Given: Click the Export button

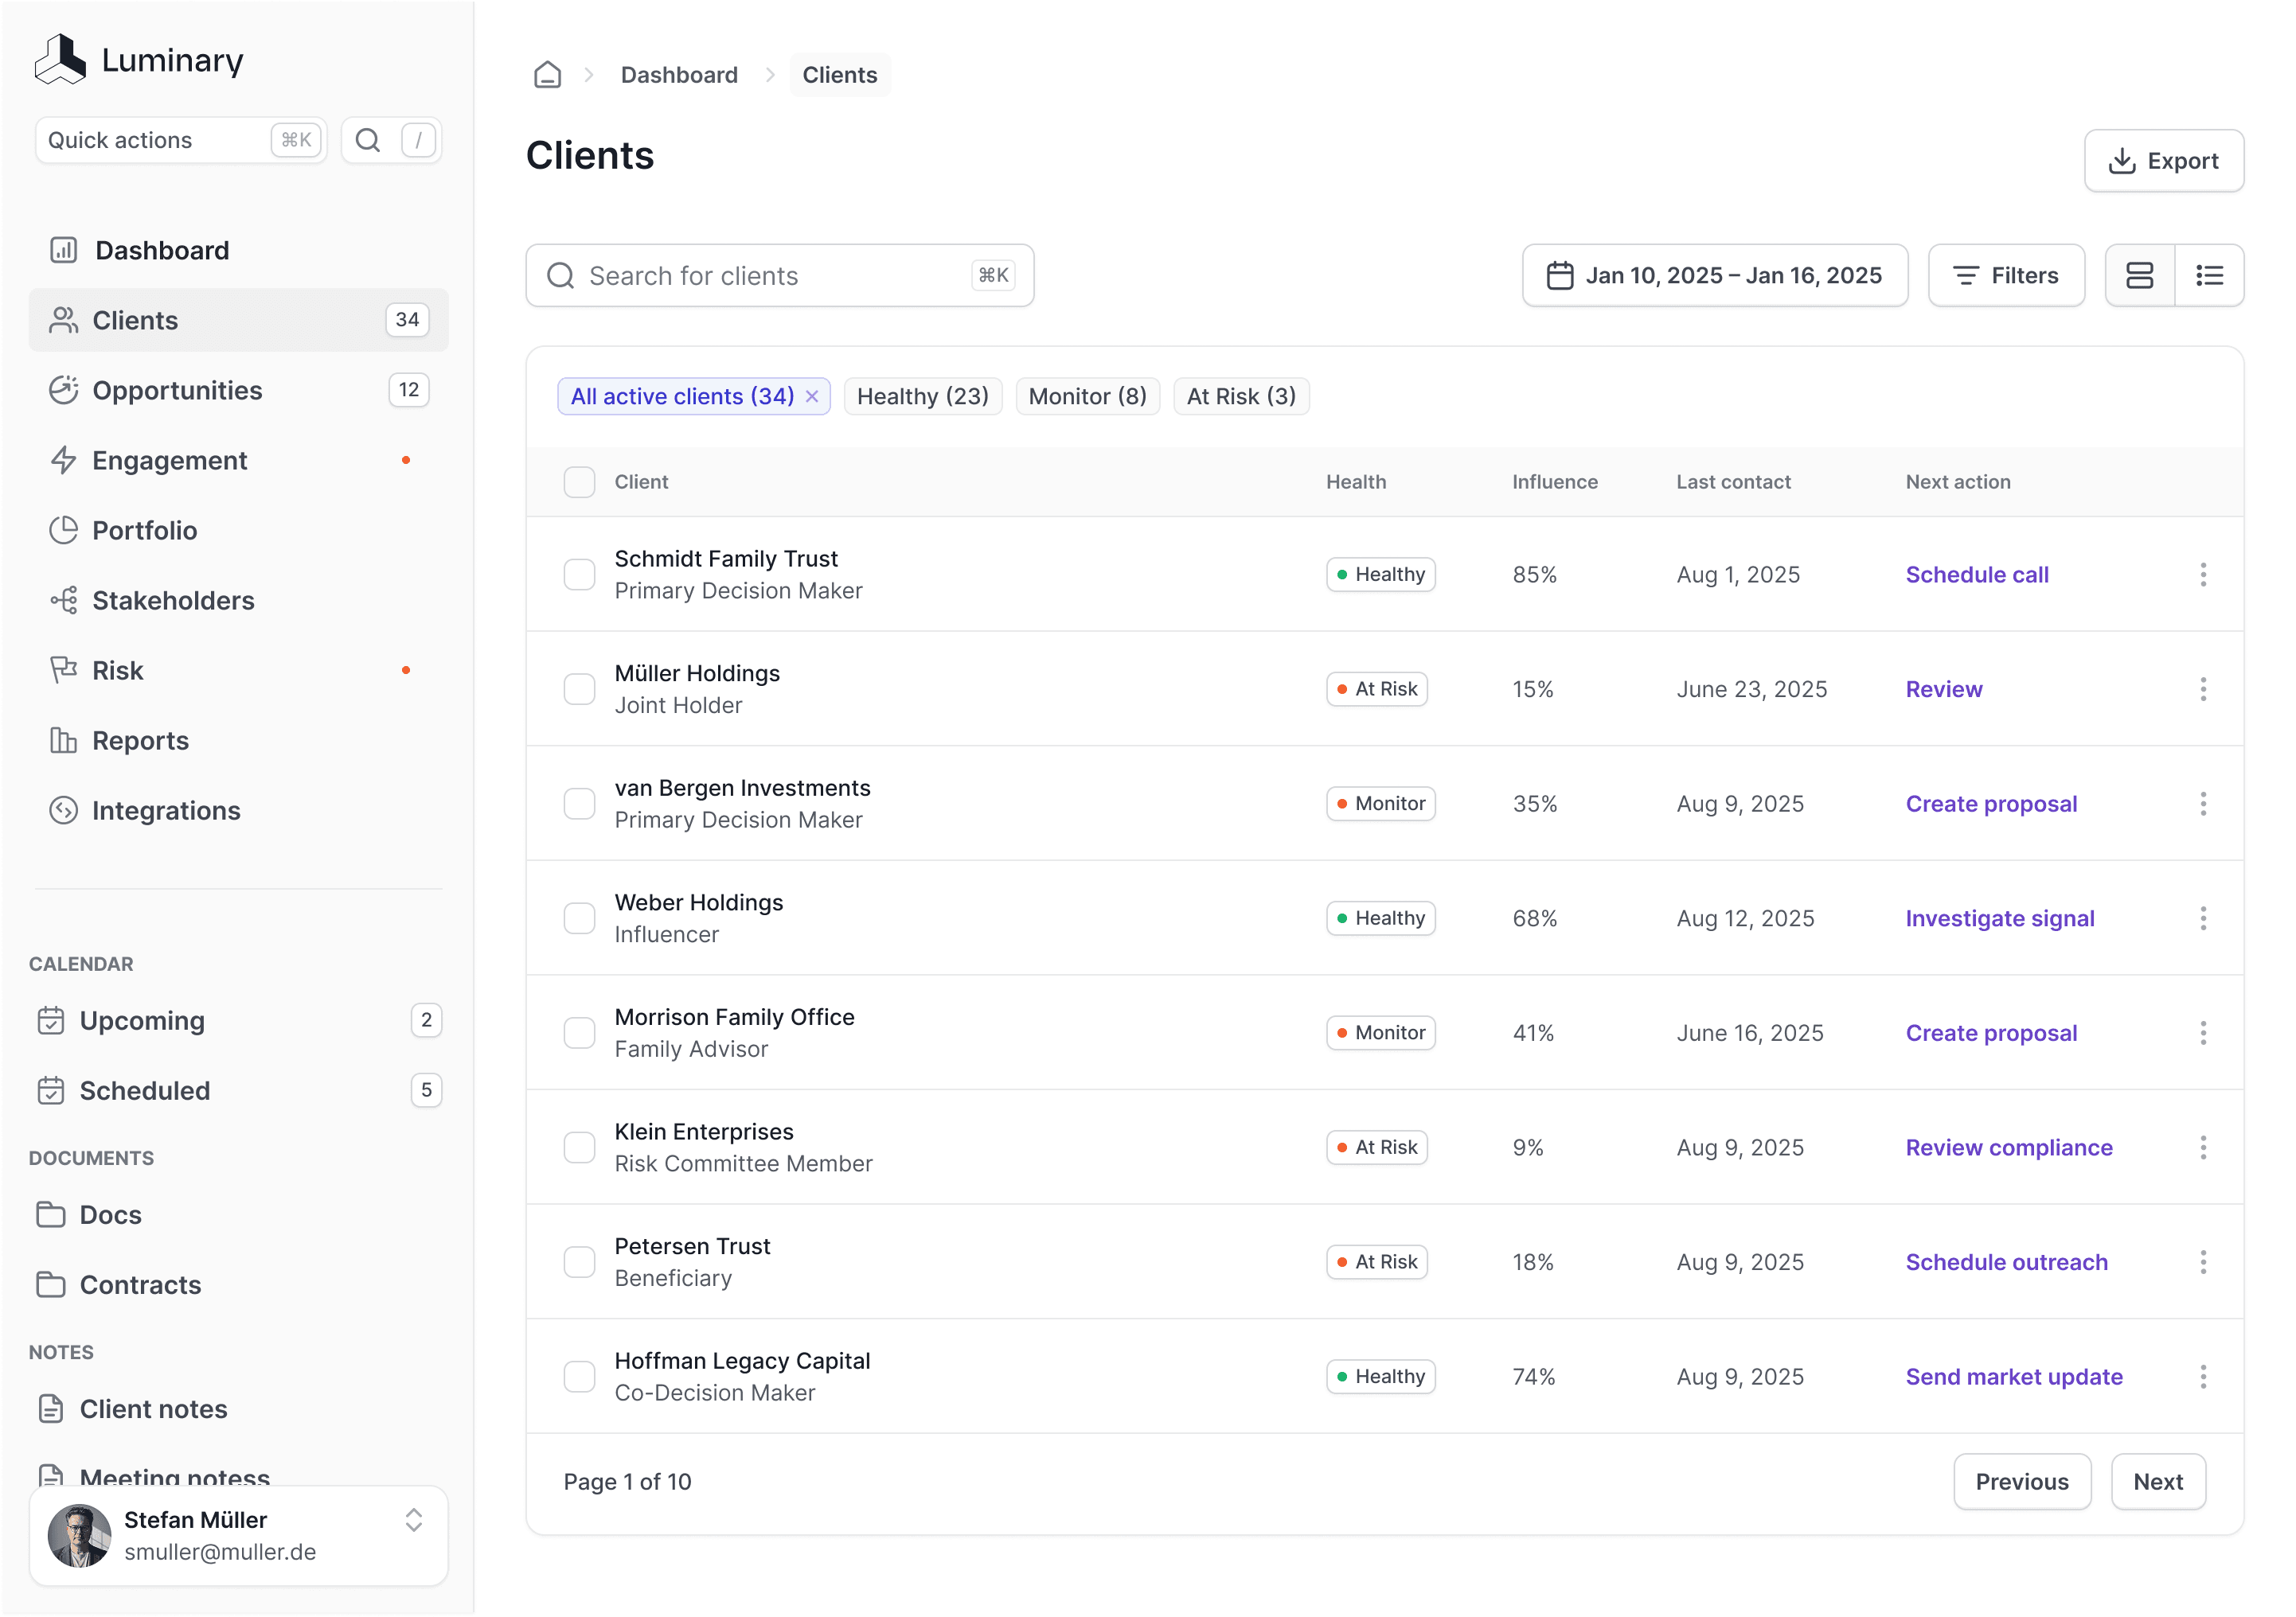Looking at the screenshot, I should pos(2163,161).
